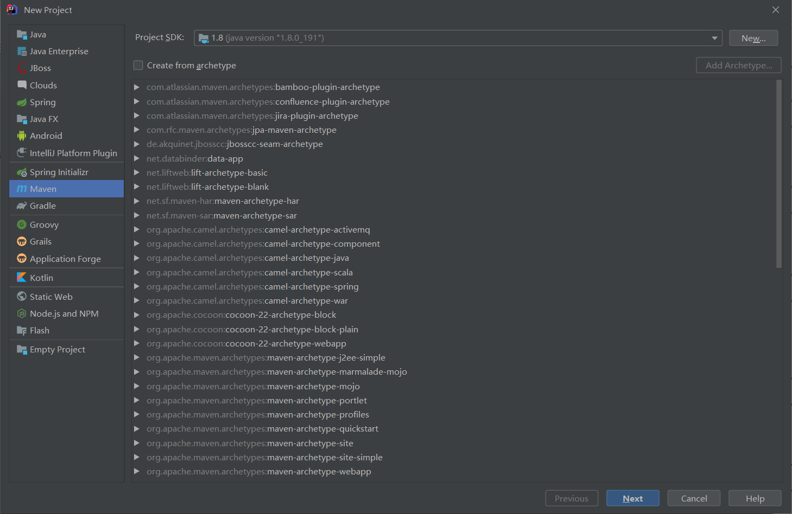Select cocoon-22-archetype-block-plain row

[x=454, y=329]
